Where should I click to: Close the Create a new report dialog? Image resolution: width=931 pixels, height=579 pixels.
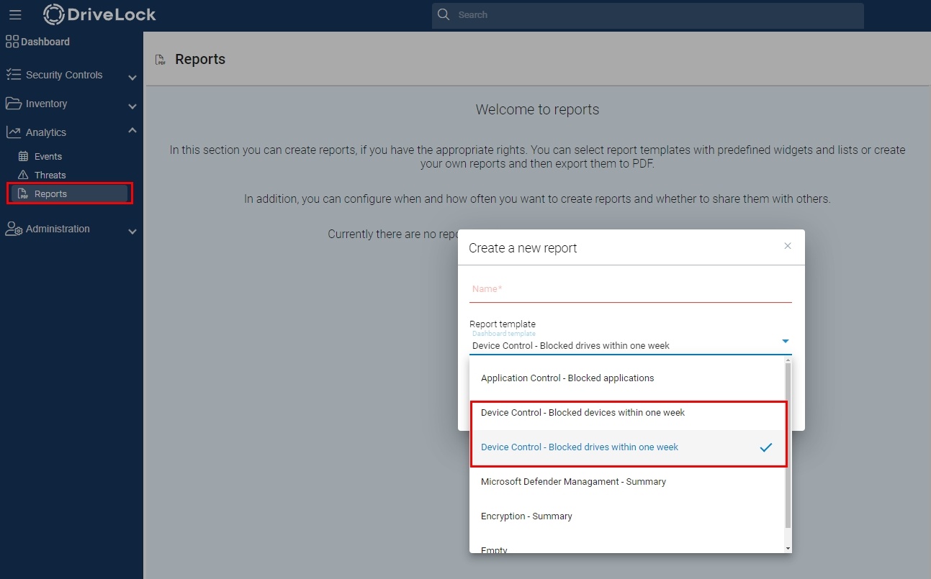coord(788,246)
